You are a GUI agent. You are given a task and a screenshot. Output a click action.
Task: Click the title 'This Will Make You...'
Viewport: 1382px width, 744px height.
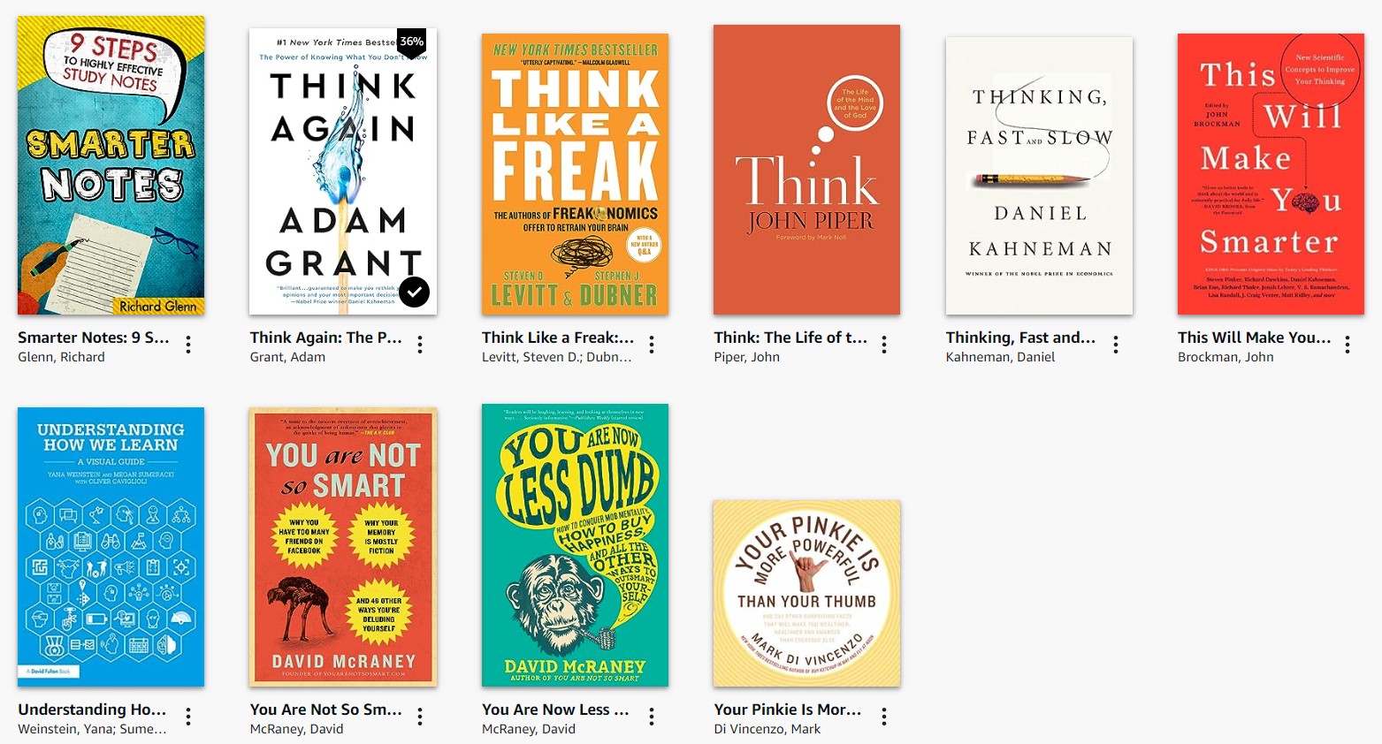tap(1254, 338)
